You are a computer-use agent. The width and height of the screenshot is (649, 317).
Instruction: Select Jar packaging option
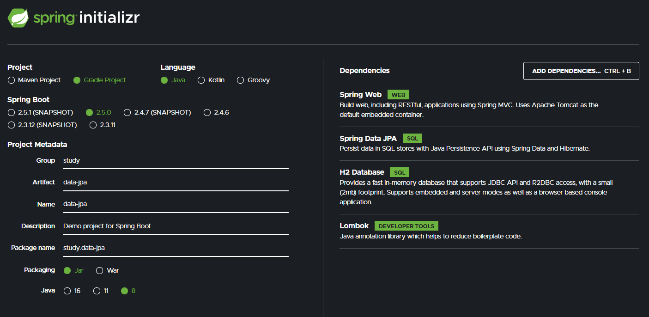[73, 270]
